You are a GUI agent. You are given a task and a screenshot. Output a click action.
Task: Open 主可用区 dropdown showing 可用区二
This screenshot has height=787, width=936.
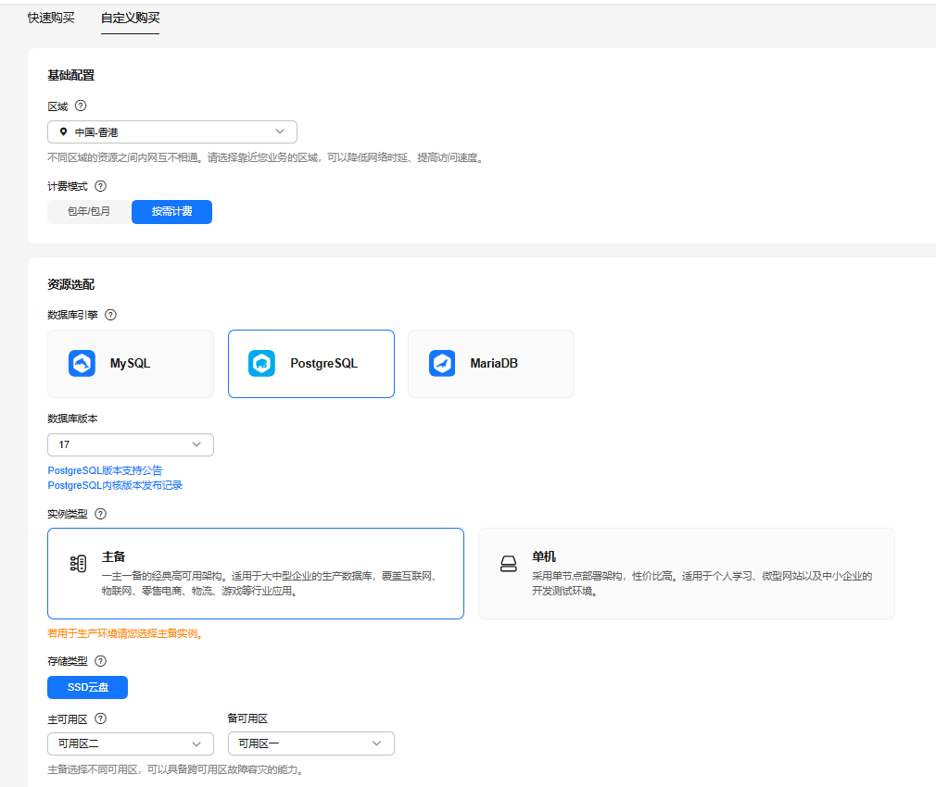point(130,743)
